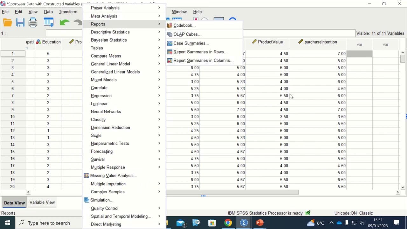Open the Window menu
Viewport: 407px width, 229px height.
coord(179,12)
